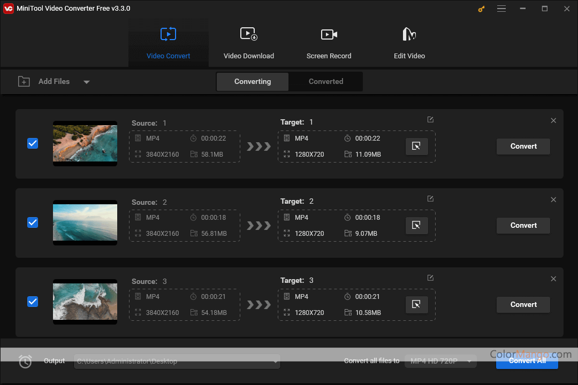Uncheck the first video's checkbox
Viewport: 578px width, 385px height.
point(33,143)
